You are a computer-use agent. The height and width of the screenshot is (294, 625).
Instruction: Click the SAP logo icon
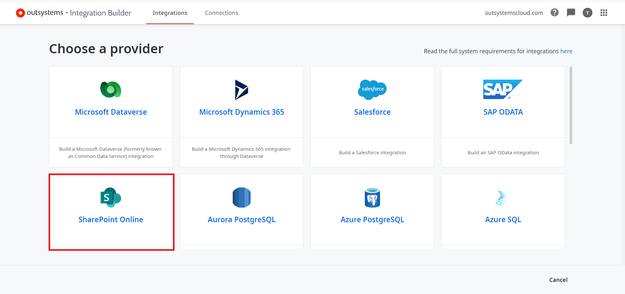coord(503,89)
